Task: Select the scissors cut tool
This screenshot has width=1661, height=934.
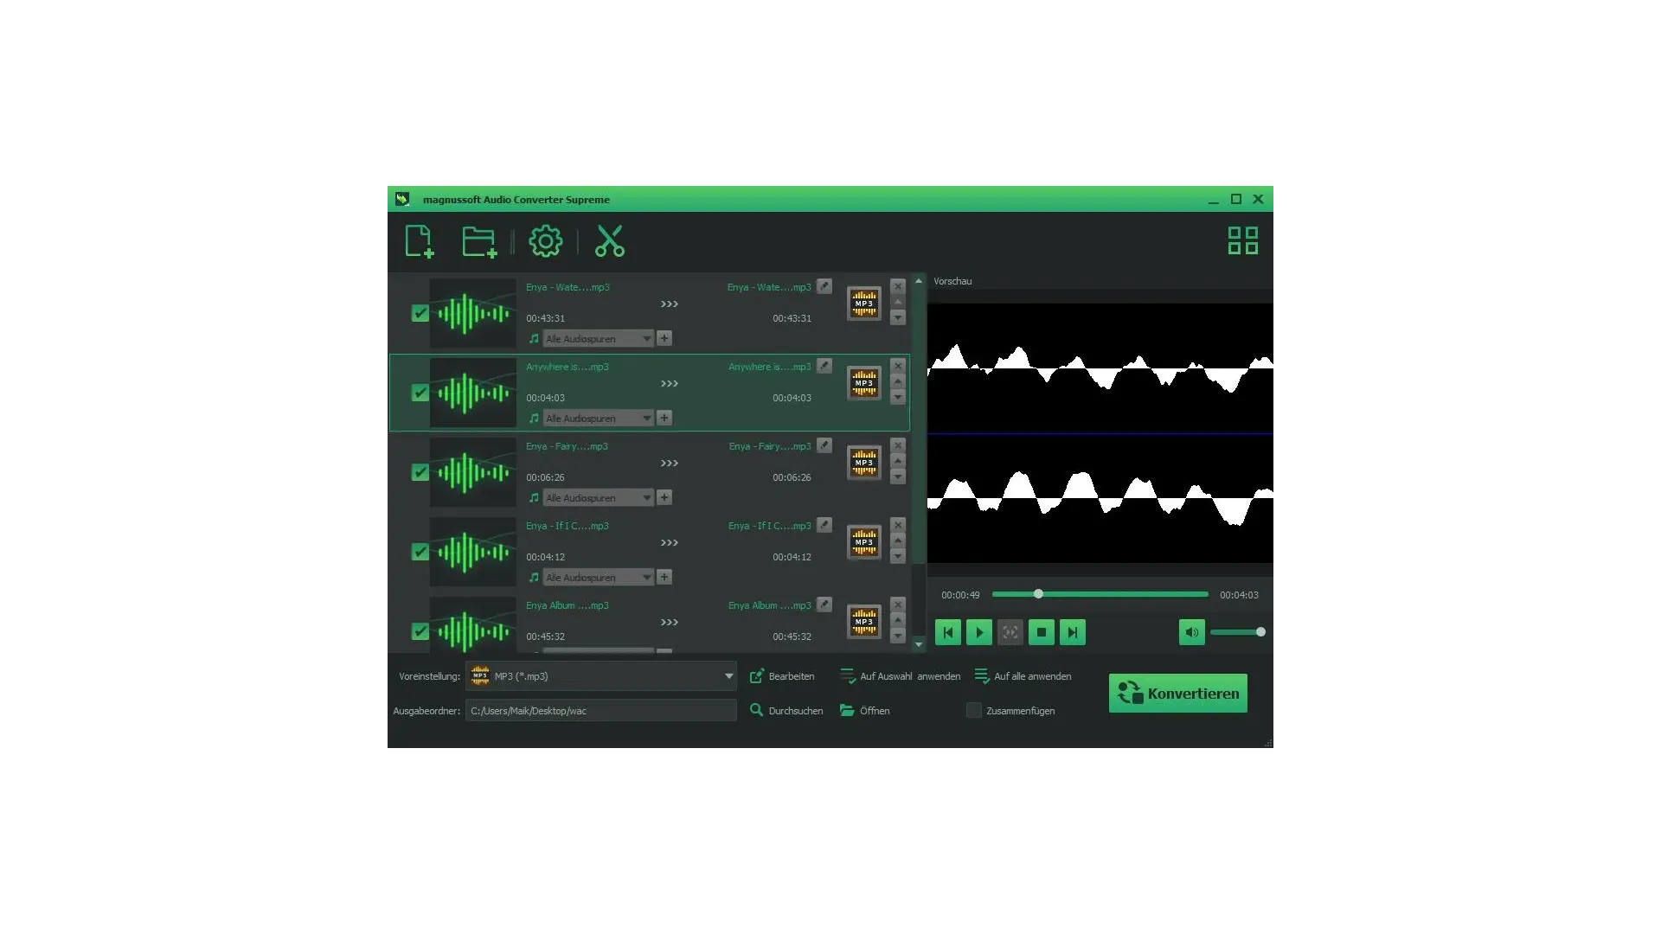Action: tap(610, 241)
